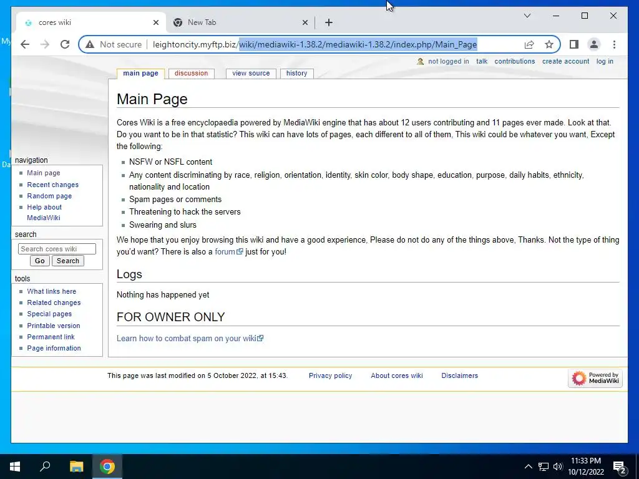Open the Privacy policy link
This screenshot has height=479, width=639.
coord(330,375)
